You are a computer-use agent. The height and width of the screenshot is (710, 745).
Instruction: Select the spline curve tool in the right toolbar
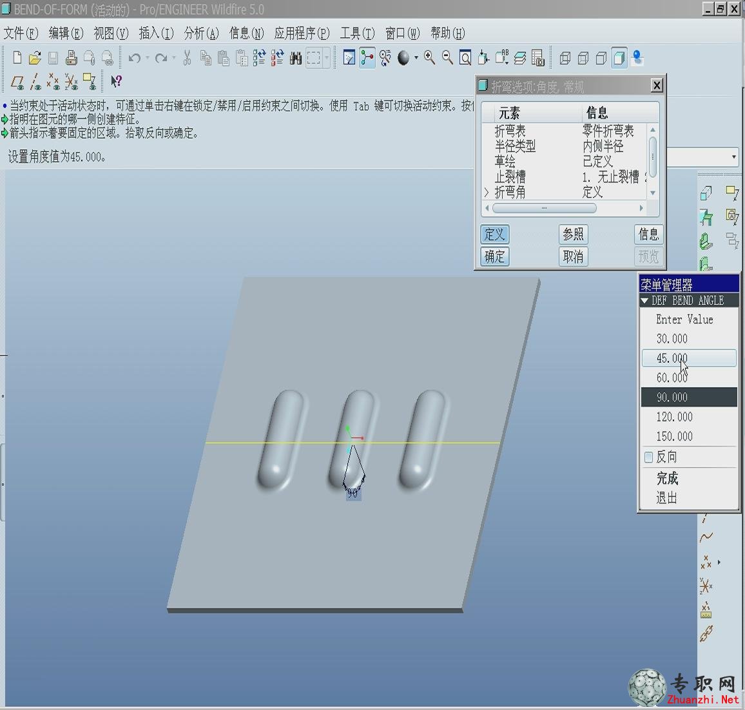click(706, 537)
